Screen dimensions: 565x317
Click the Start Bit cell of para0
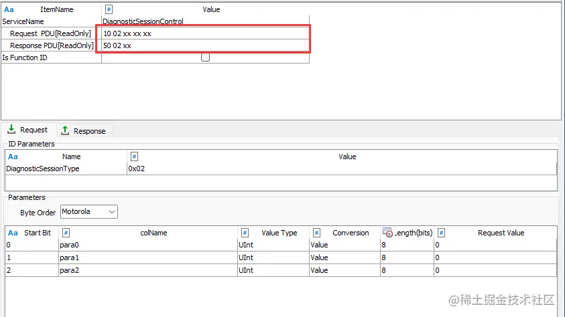[32, 245]
